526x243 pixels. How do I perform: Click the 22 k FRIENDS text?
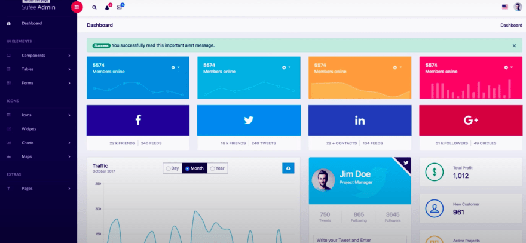tap(122, 143)
